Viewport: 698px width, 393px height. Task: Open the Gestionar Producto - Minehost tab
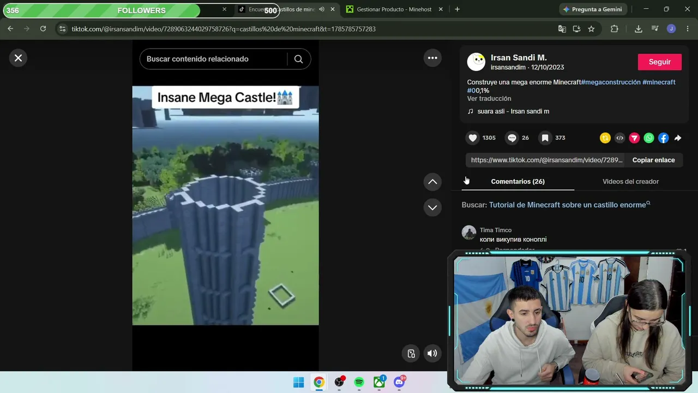[x=394, y=9]
